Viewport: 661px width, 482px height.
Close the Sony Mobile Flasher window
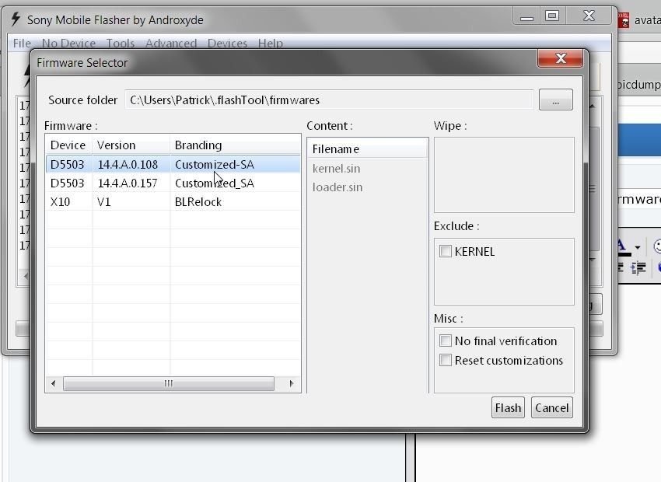click(589, 16)
